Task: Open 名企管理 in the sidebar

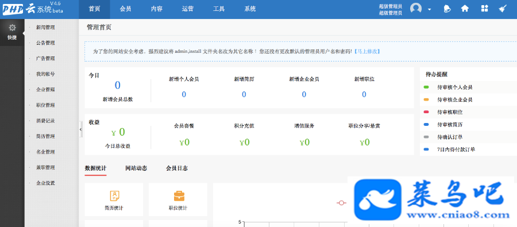Action: coord(45,152)
